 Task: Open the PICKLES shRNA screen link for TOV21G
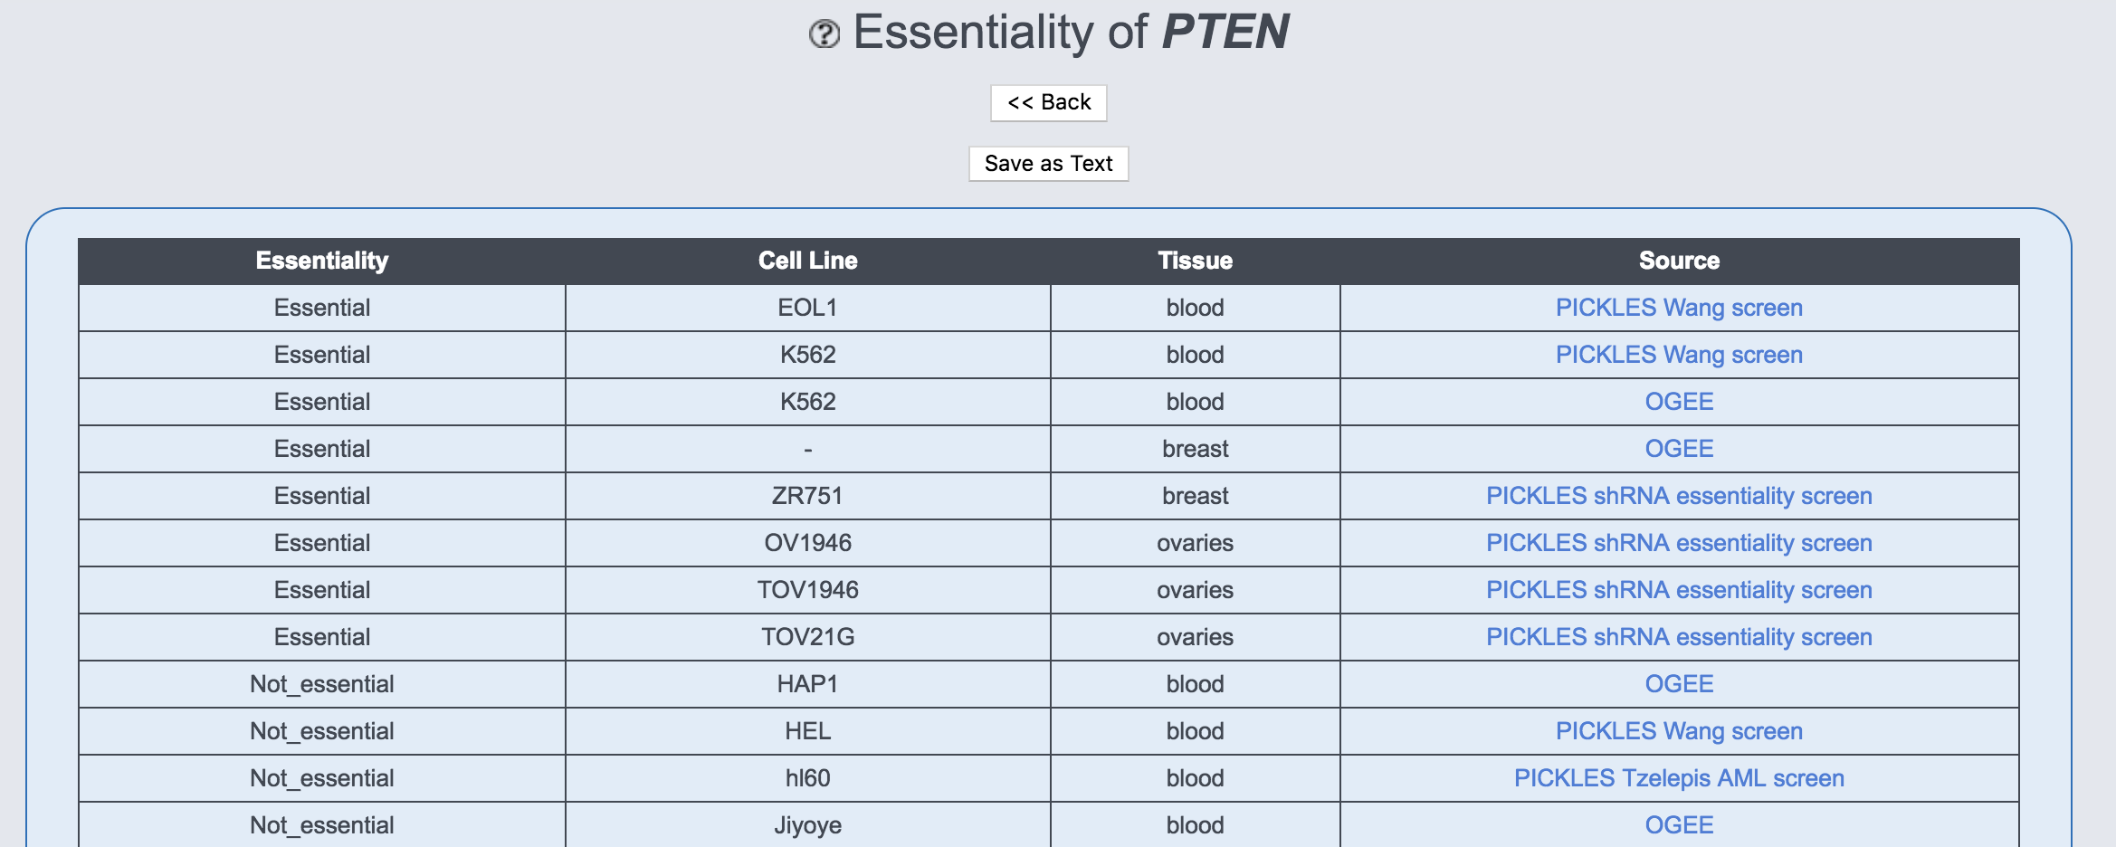[1679, 637]
